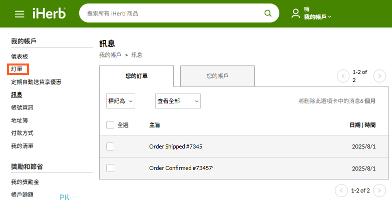Screen dimensions: 392x204
Task: Click the Order Confirmed row date 2025/8/1
Action: click(x=364, y=168)
